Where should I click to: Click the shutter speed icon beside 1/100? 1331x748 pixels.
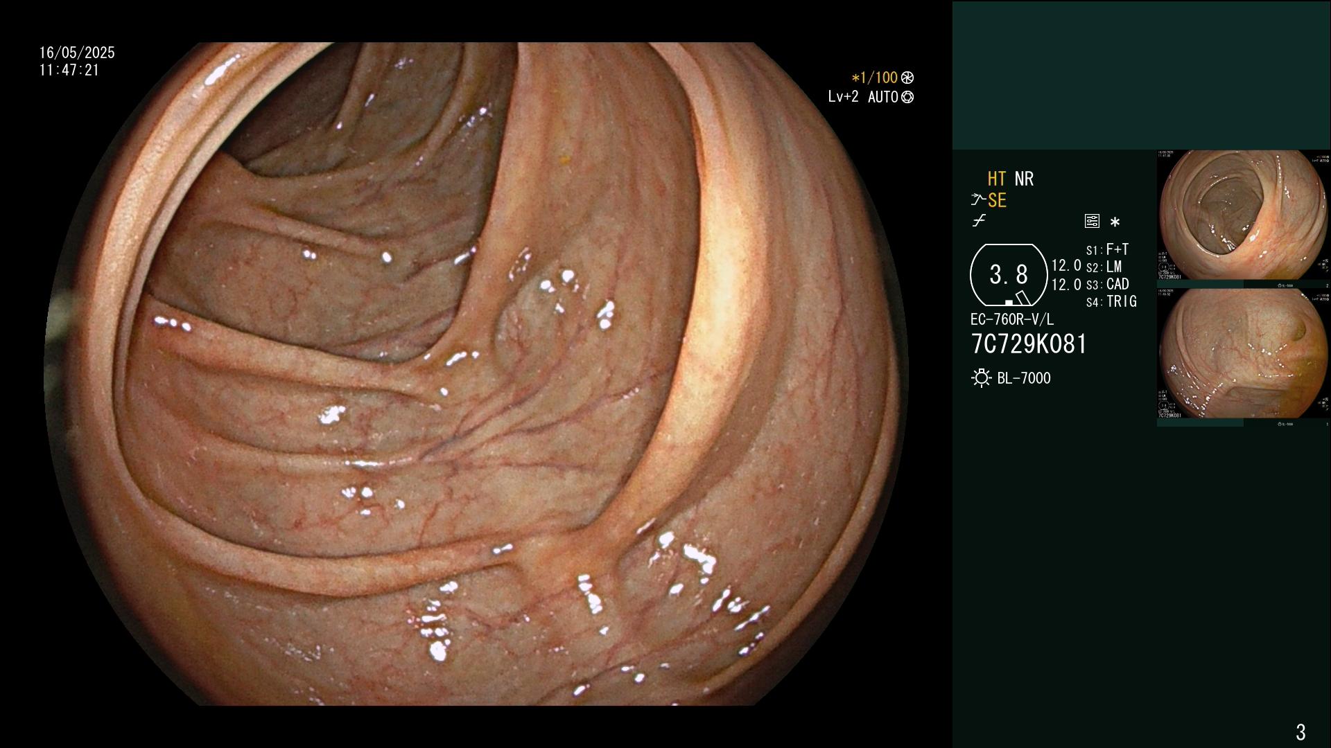[x=907, y=78]
